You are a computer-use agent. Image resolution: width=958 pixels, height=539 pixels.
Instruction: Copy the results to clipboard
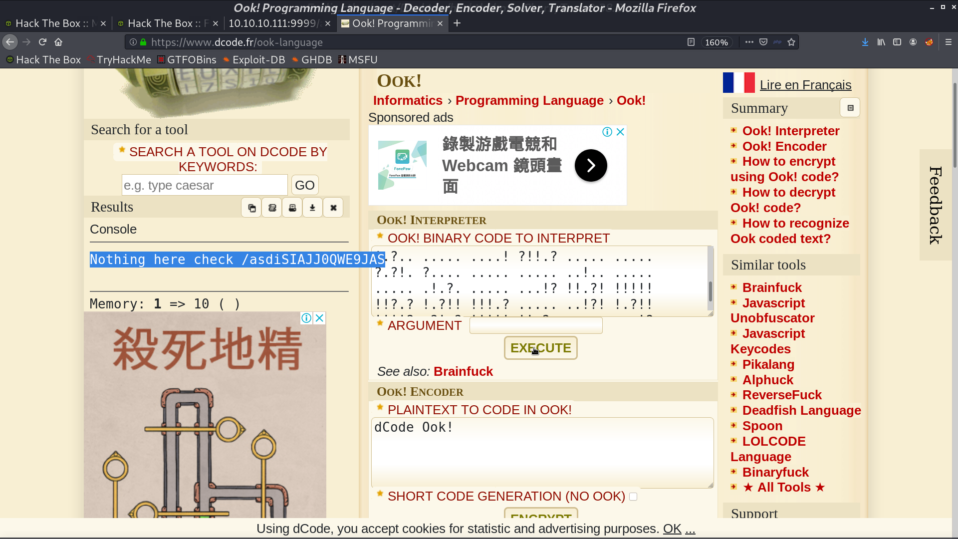tap(251, 208)
